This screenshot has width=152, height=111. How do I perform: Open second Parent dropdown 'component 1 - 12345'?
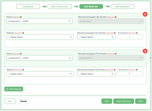[40, 58]
